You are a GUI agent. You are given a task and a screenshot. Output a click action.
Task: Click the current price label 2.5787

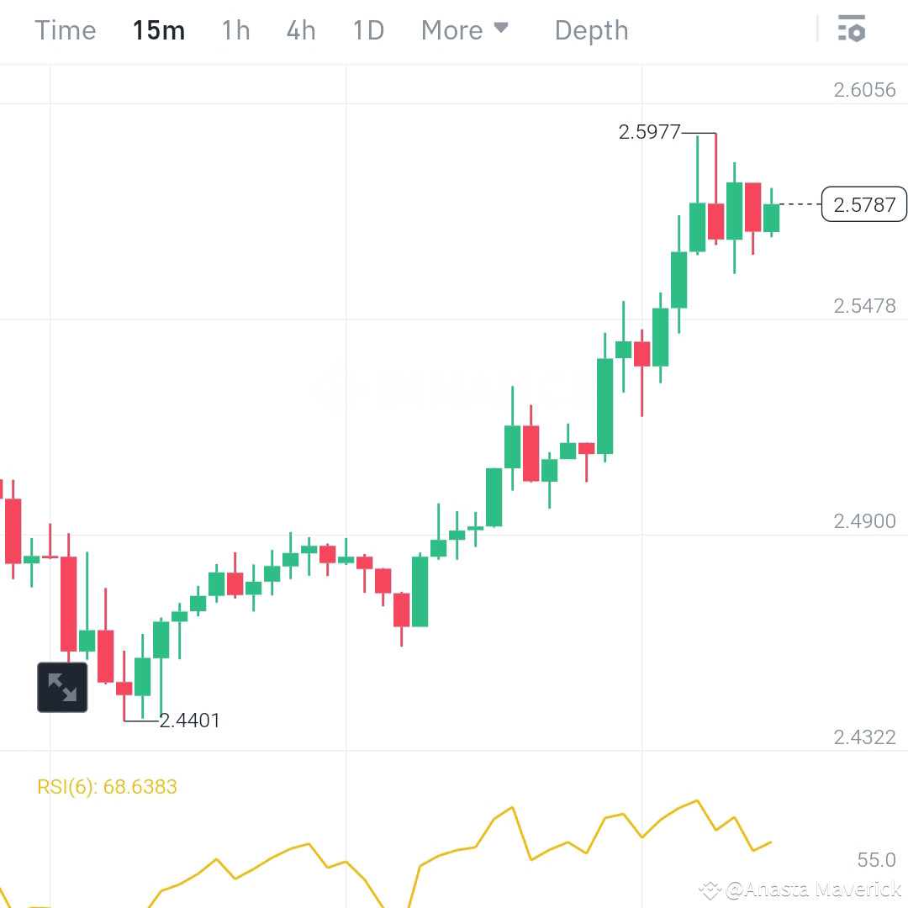click(863, 204)
